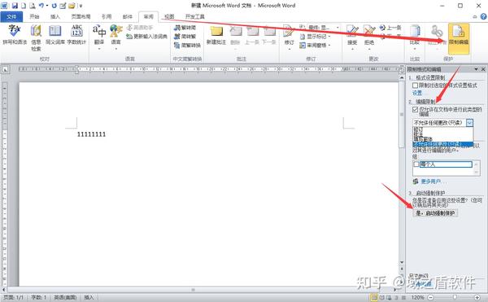
Task: Go to Previous change (上一条) in Changes group
Action: coord(390,28)
